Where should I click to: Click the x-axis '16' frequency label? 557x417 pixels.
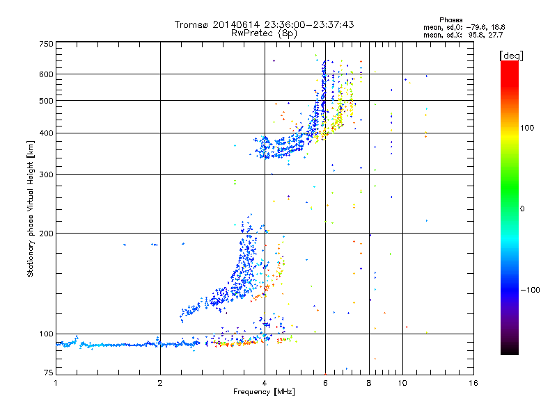click(473, 383)
